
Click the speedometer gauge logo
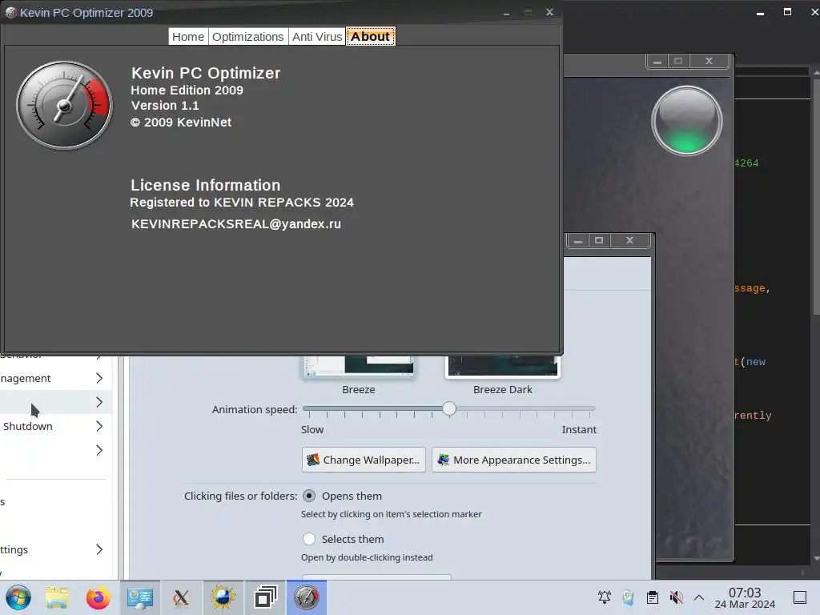click(x=64, y=105)
